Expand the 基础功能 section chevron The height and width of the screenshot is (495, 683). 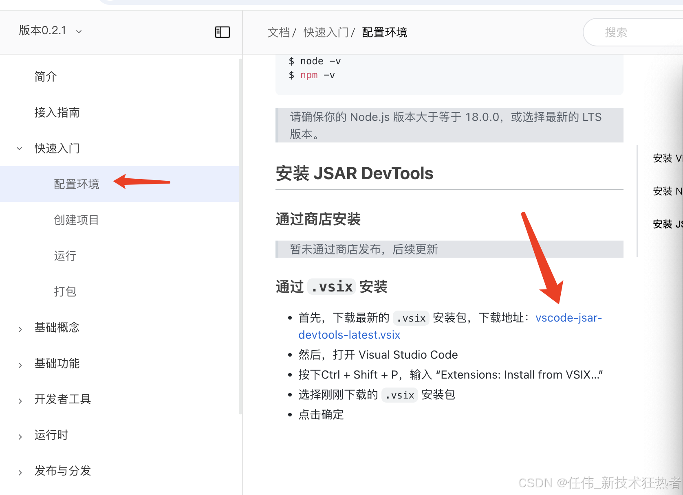pyautogui.click(x=20, y=365)
